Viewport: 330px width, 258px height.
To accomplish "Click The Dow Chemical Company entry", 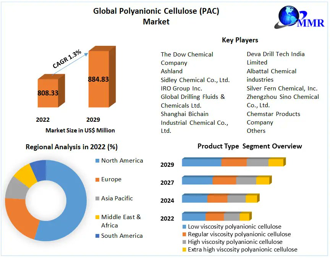I will 187,58.
